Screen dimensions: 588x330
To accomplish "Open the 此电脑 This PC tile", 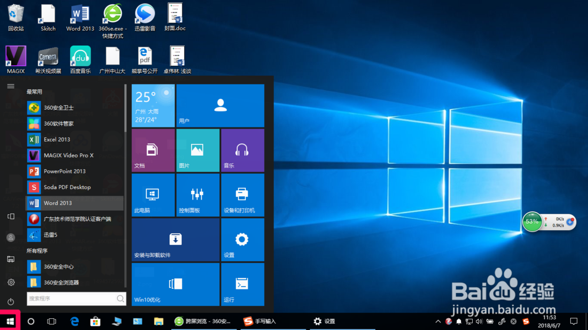I will 153,195.
